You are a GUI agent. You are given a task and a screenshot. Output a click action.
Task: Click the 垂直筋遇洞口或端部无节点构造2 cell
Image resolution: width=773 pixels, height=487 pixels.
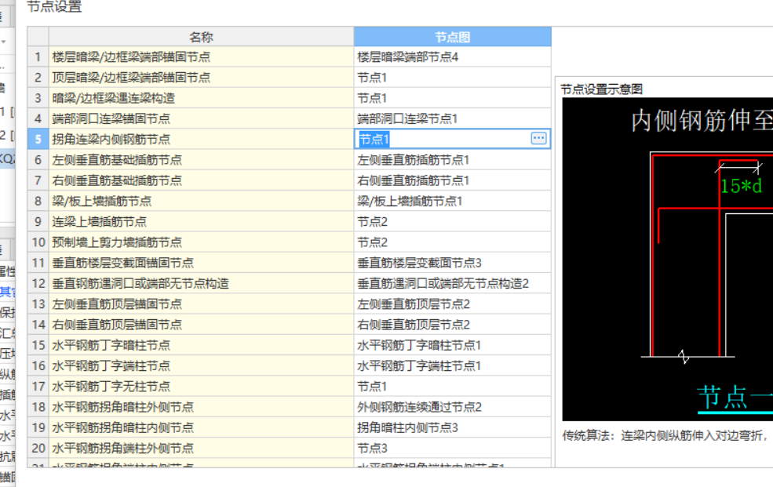(452, 284)
